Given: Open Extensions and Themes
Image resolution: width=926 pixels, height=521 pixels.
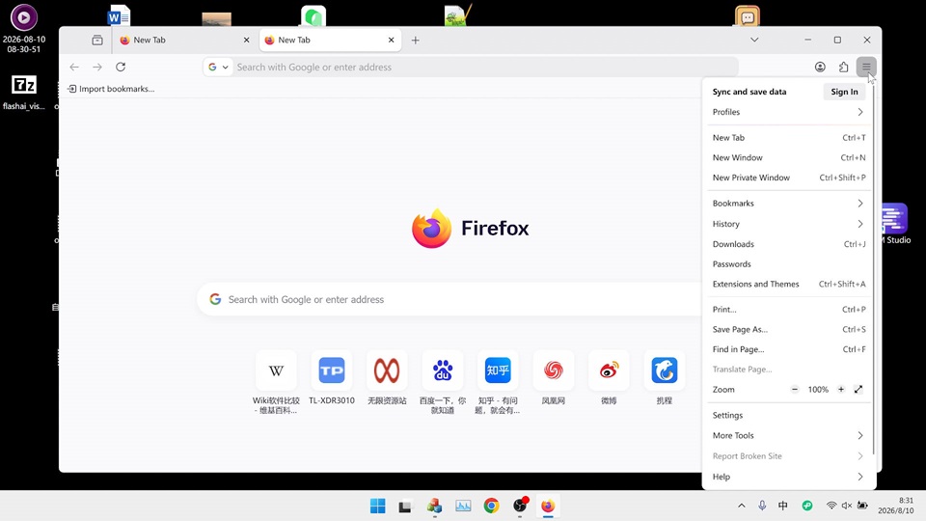Looking at the screenshot, I should pos(789,284).
